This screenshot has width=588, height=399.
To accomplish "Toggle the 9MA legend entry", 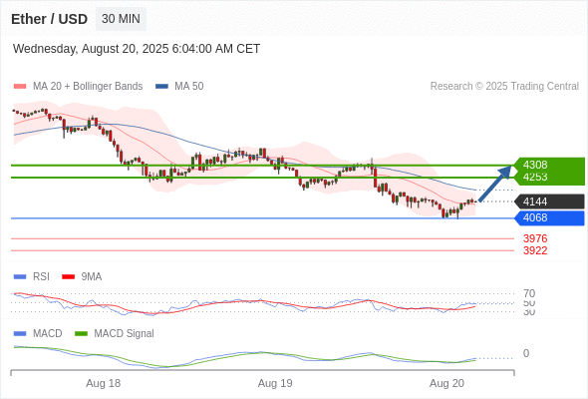I will [82, 276].
